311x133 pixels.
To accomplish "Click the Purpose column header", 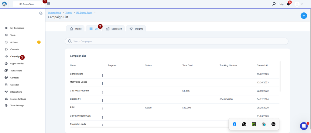I will coord(112,65).
